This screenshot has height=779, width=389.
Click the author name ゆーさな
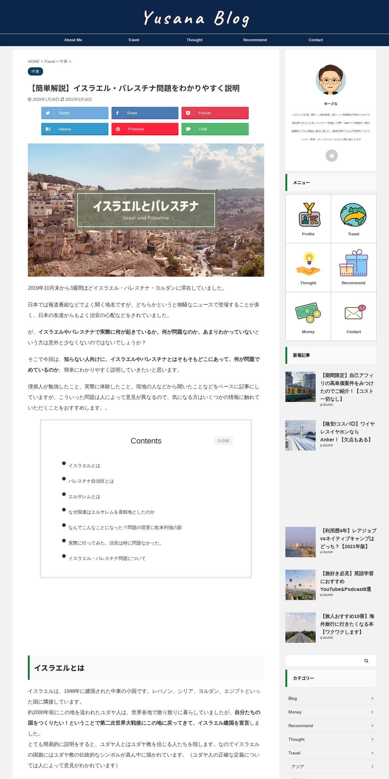(331, 104)
